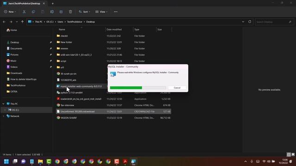
Task: Go up one folder level
Action: [x=23, y=22]
